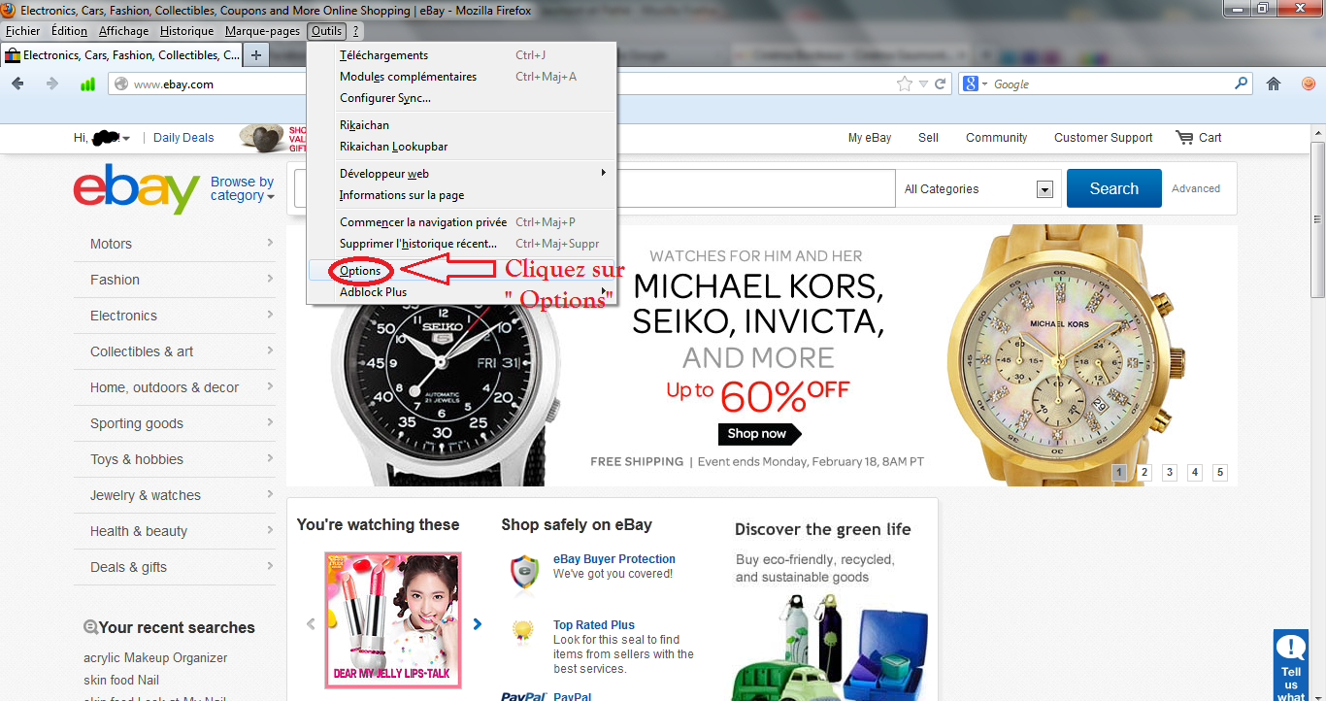Select banner slide 3
This screenshot has height=701, width=1326.
[x=1170, y=473]
